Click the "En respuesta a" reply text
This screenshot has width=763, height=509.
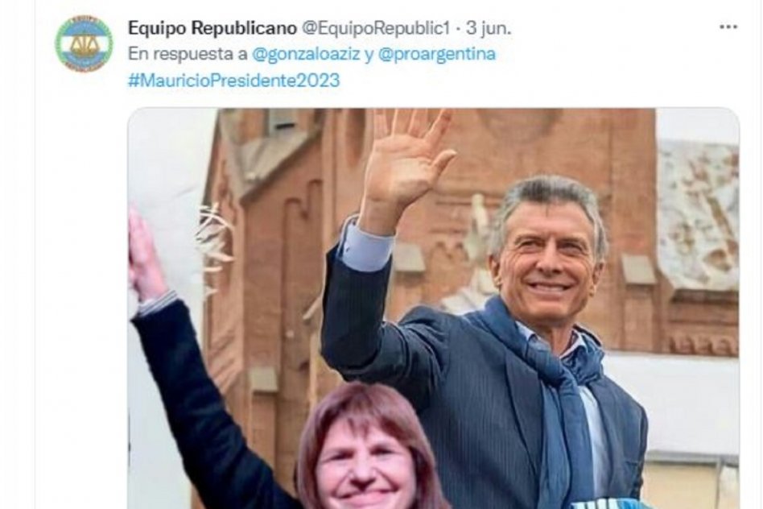pos(188,54)
